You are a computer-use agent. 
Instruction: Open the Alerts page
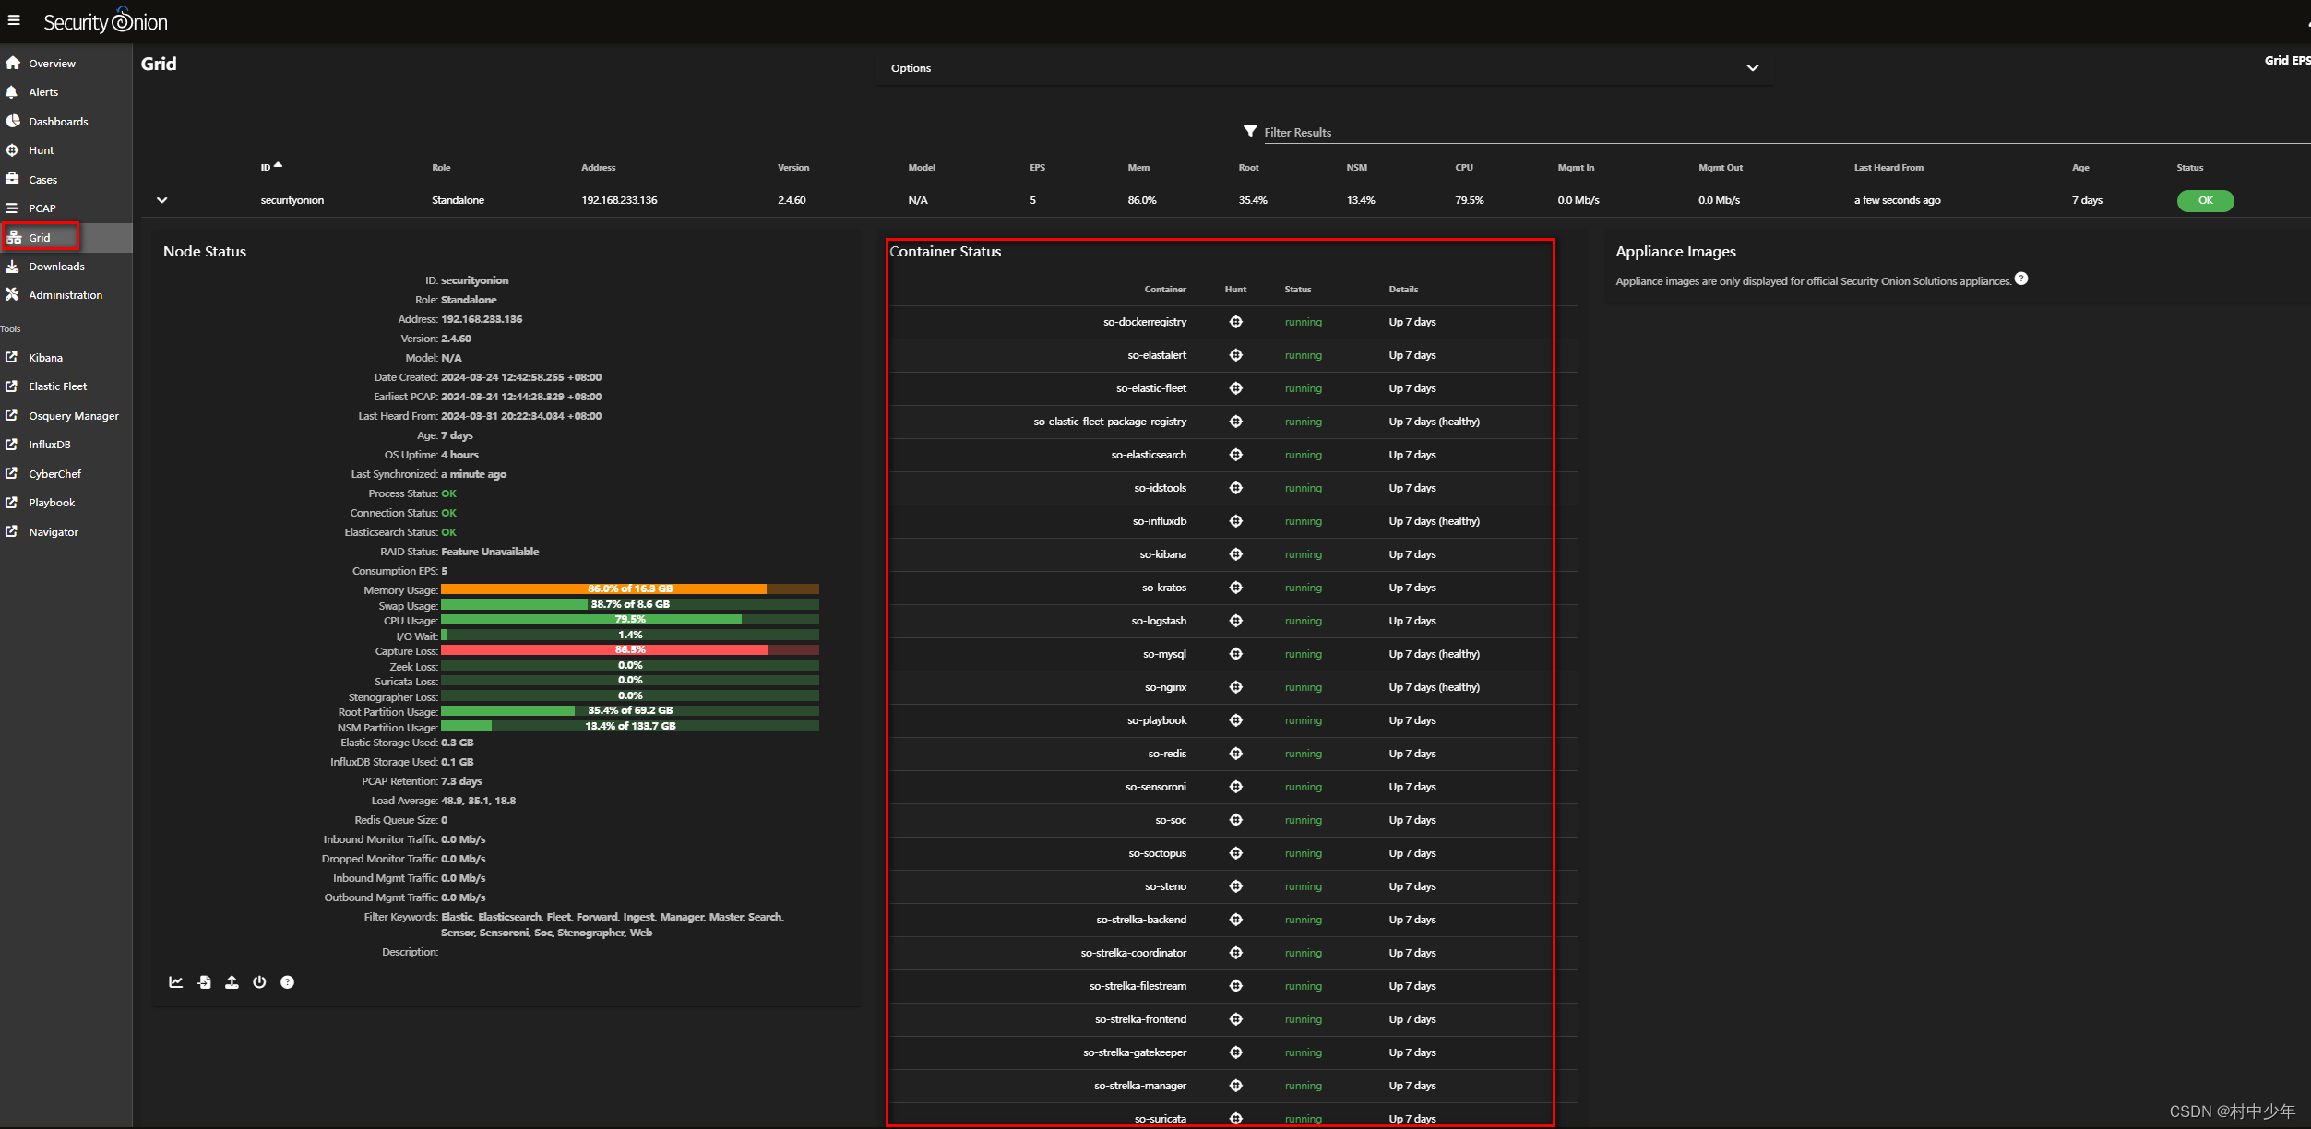tap(42, 92)
